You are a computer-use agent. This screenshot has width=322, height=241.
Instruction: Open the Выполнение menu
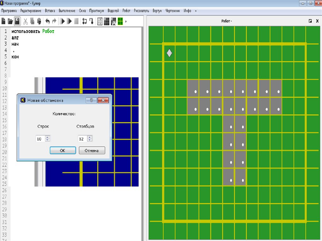67,11
